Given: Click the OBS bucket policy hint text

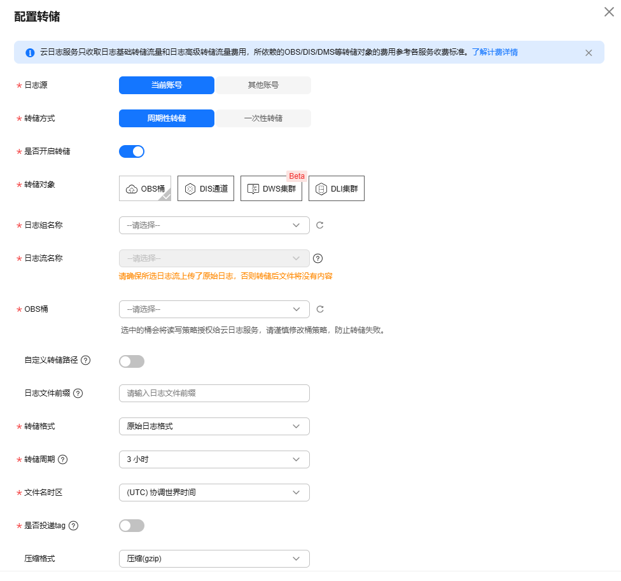Looking at the screenshot, I should click(x=253, y=330).
